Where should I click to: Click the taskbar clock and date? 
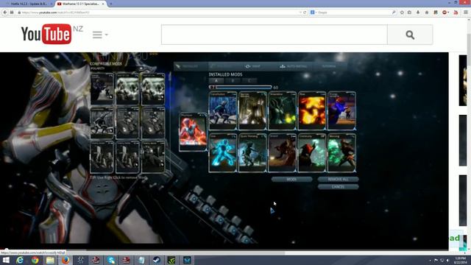tap(460, 260)
